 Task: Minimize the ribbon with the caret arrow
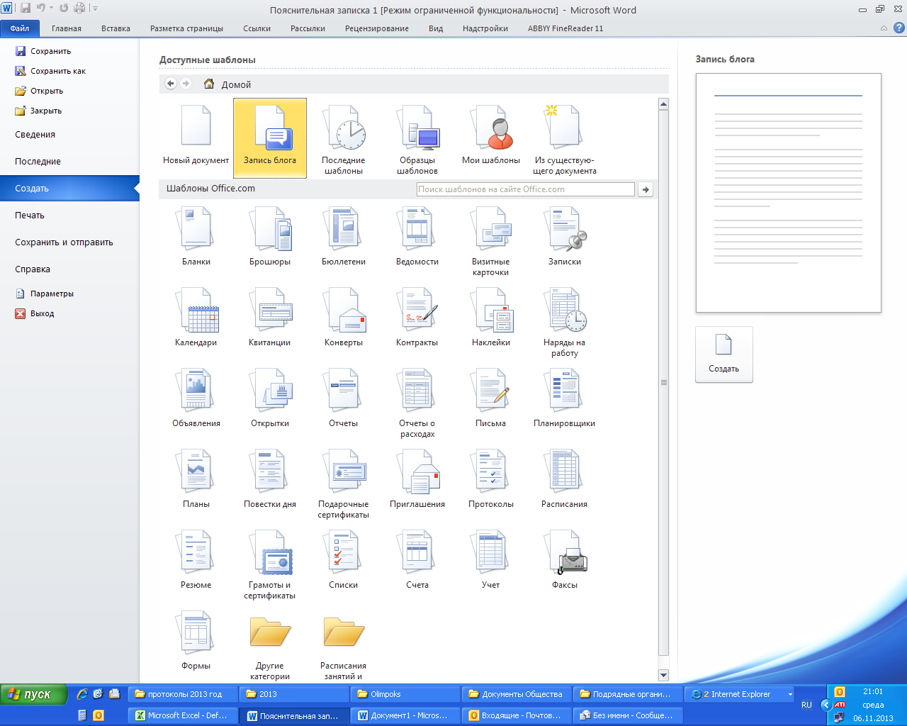[x=884, y=28]
